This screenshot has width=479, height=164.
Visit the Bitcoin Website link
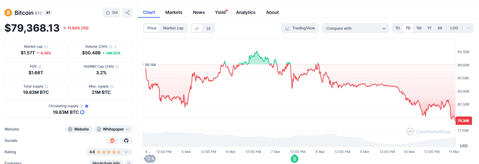pyautogui.click(x=79, y=129)
